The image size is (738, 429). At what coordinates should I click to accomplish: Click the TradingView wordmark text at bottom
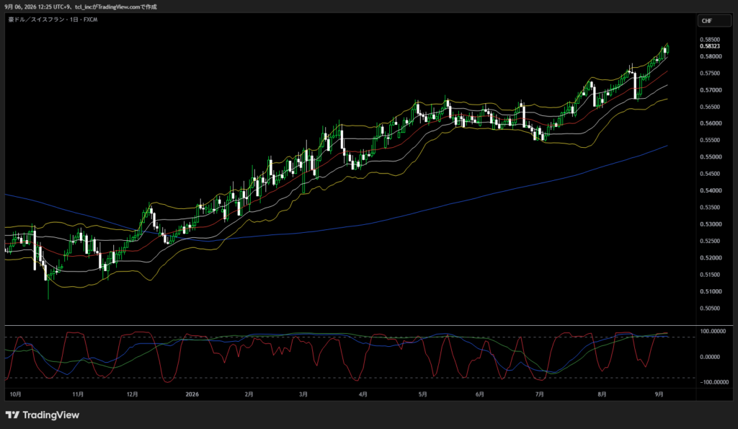click(x=51, y=415)
